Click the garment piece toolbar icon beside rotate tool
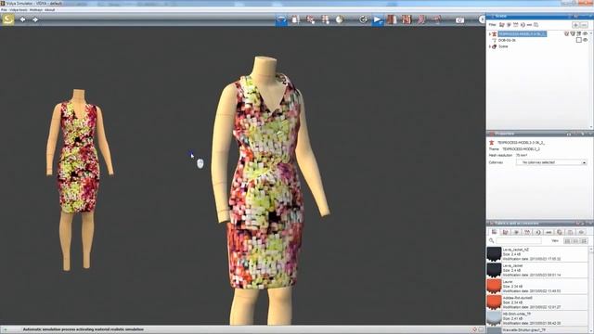 (x=295, y=19)
